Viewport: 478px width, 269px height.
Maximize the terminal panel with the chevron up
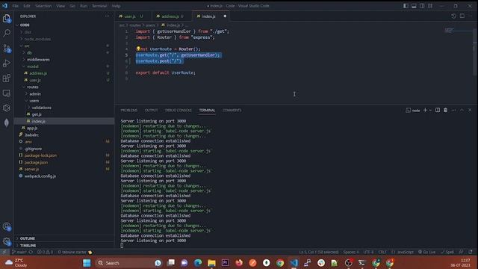point(462,110)
